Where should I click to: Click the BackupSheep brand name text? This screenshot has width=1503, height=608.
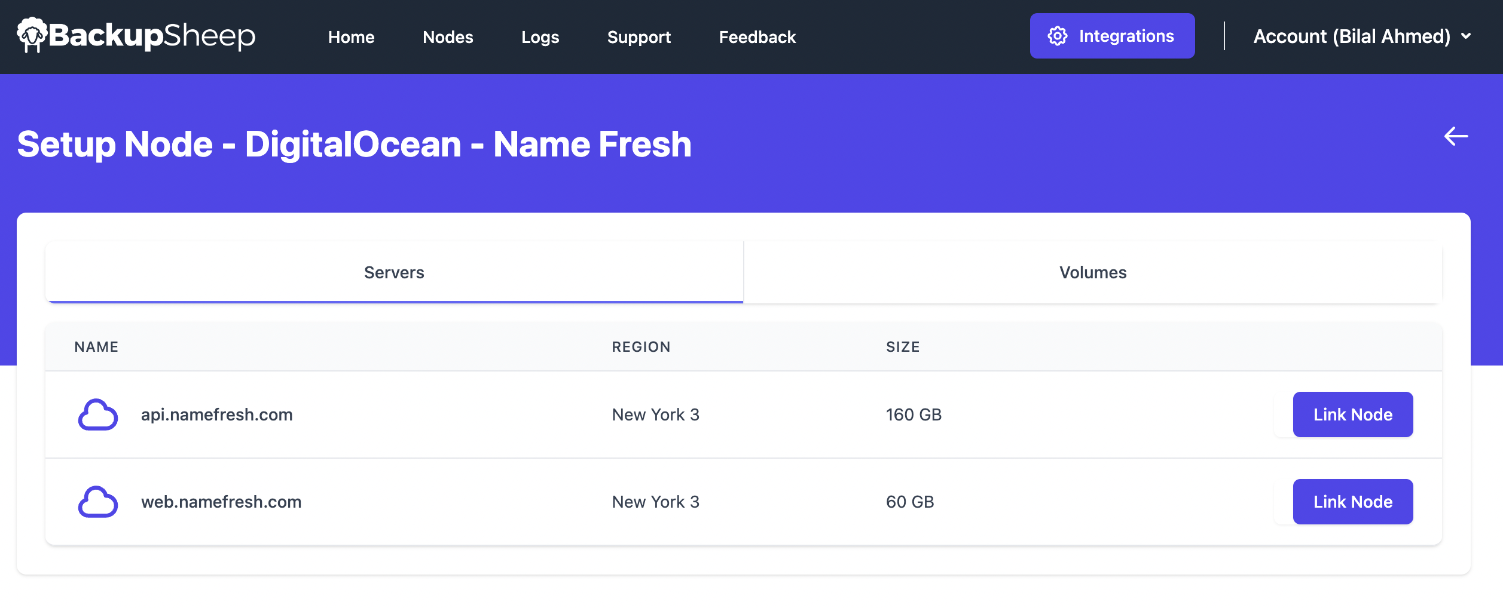[x=152, y=36]
